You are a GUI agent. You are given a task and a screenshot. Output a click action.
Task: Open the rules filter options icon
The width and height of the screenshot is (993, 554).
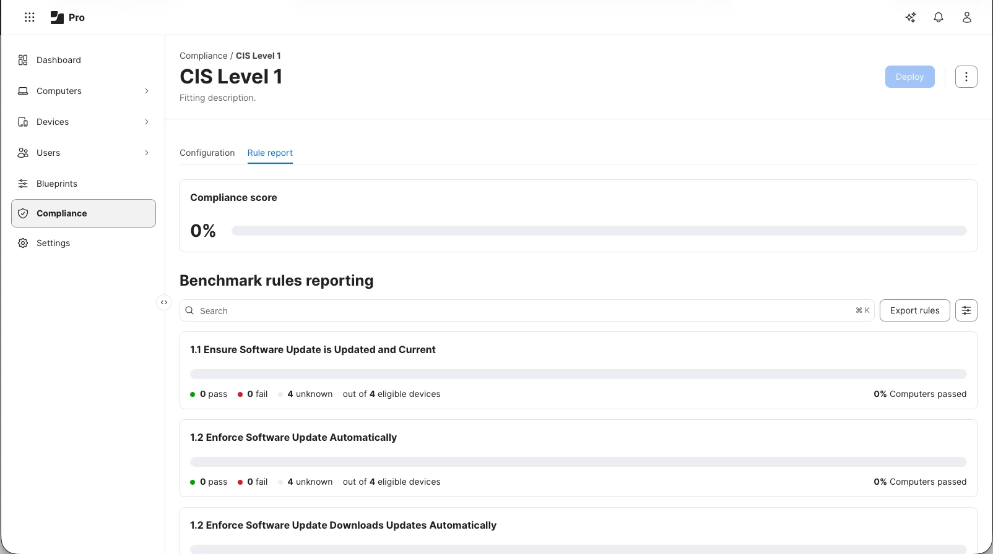click(x=966, y=310)
